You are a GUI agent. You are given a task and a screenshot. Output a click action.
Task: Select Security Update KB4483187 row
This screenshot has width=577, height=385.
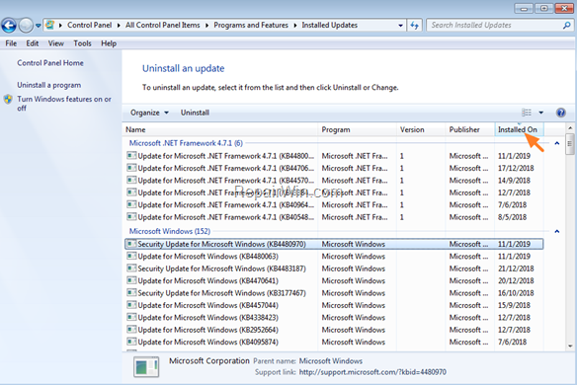(334, 269)
